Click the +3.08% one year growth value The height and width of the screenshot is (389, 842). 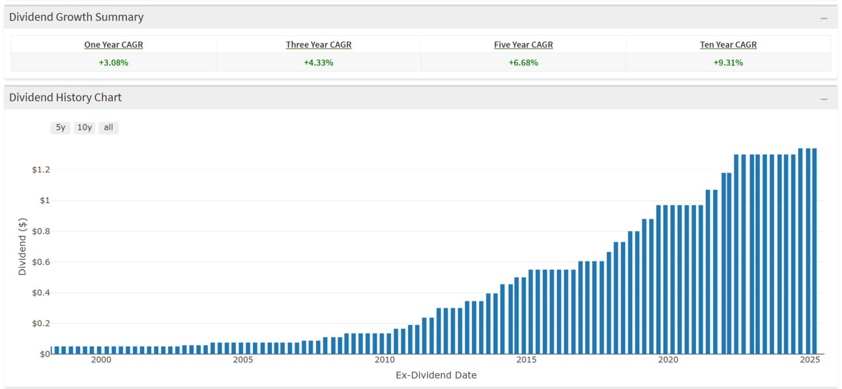pyautogui.click(x=113, y=62)
